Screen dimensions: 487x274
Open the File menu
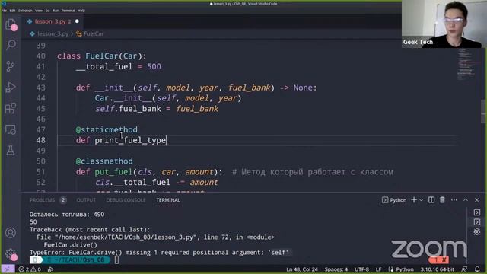[4, 11]
